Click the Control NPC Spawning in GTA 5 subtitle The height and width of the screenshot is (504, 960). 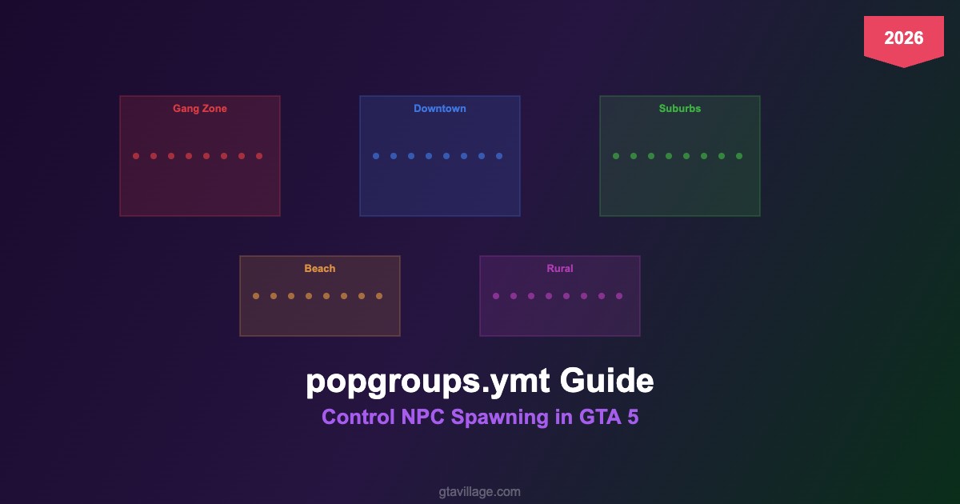point(480,418)
